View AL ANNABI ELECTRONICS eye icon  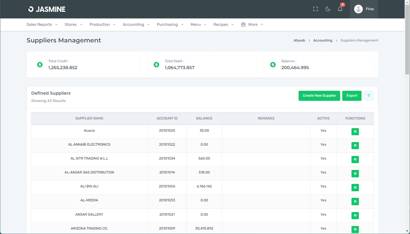(x=355, y=146)
